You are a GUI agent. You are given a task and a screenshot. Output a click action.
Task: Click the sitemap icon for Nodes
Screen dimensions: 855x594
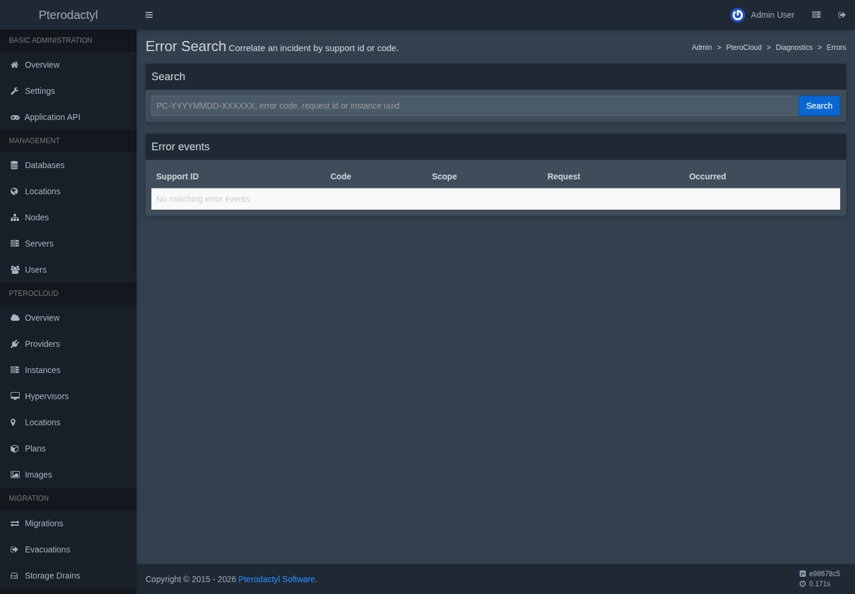click(15, 217)
